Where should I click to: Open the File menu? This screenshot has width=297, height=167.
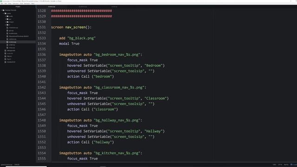pyautogui.click(x=2, y=3)
